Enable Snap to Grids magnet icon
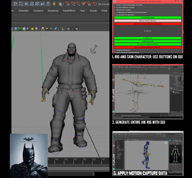 [67, 4]
